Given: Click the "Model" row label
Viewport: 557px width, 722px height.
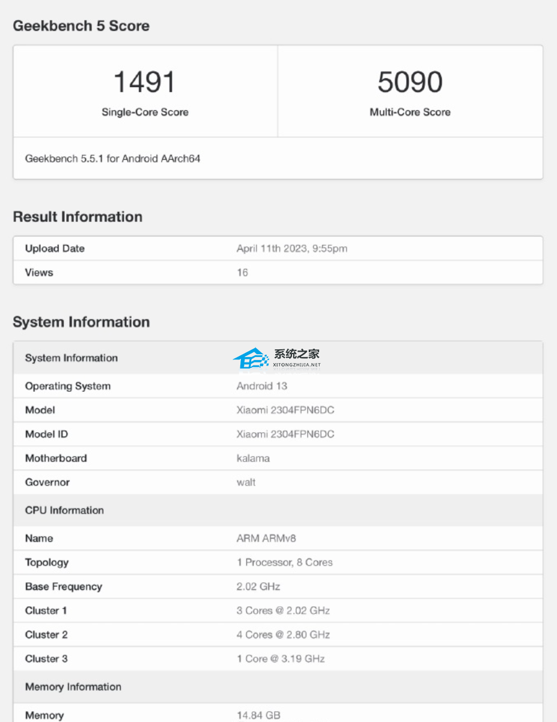Looking at the screenshot, I should coord(40,410).
